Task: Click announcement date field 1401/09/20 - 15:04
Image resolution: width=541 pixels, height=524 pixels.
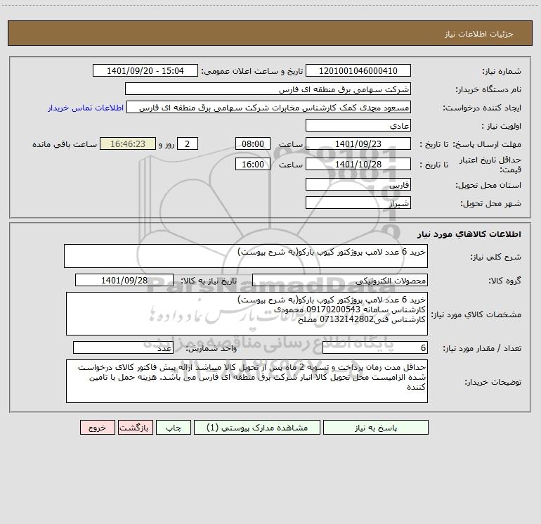Action: point(145,70)
